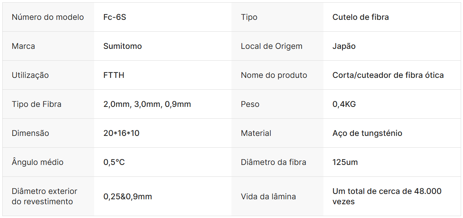463x218 pixels.
Task: Click the 'Utilização' label
Action: [30, 75]
